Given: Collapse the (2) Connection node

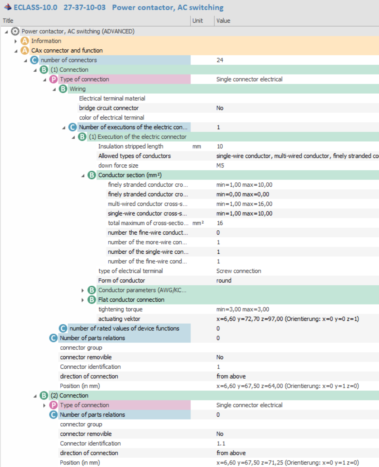Looking at the screenshot, I should click(x=35, y=396).
